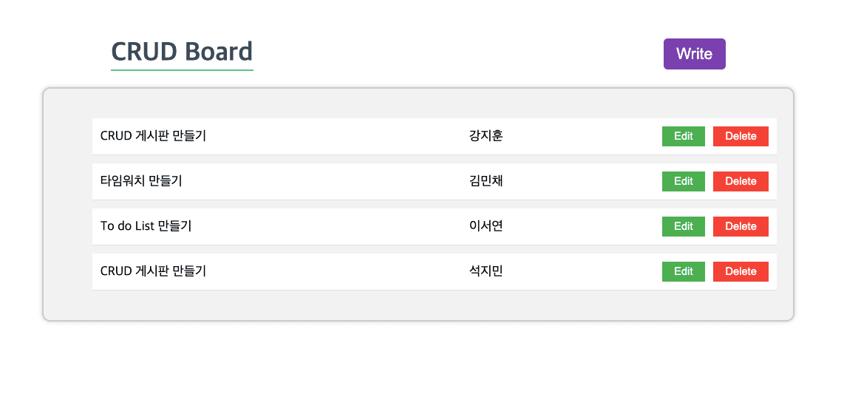
Task: Select the author name 이서연
Action: click(x=486, y=226)
